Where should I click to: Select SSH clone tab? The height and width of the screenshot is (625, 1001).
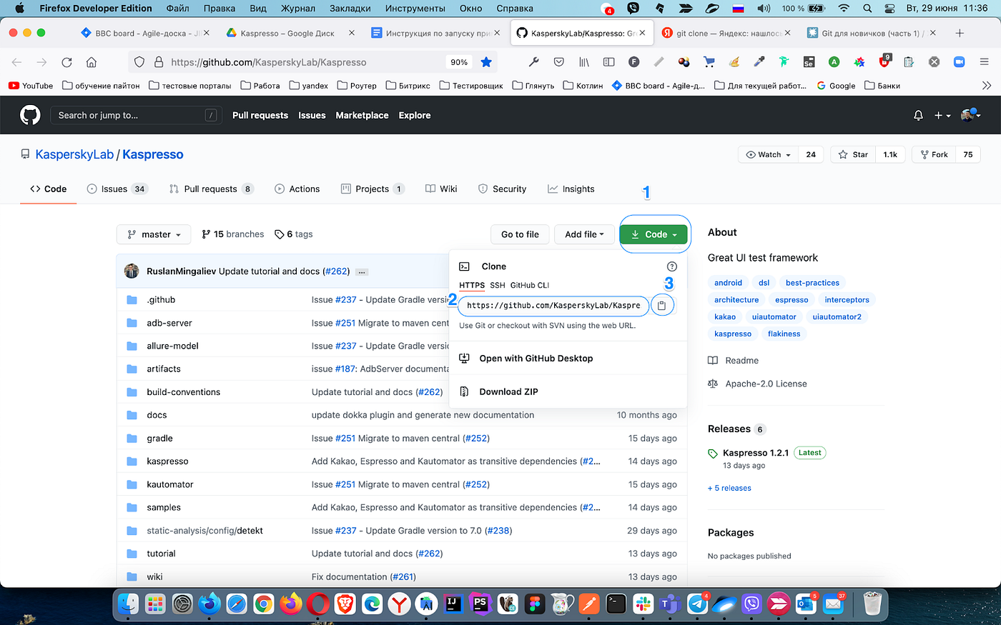coord(498,285)
